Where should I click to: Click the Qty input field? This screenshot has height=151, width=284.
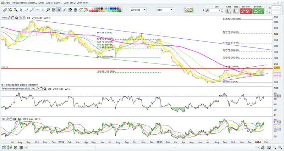point(215,11)
